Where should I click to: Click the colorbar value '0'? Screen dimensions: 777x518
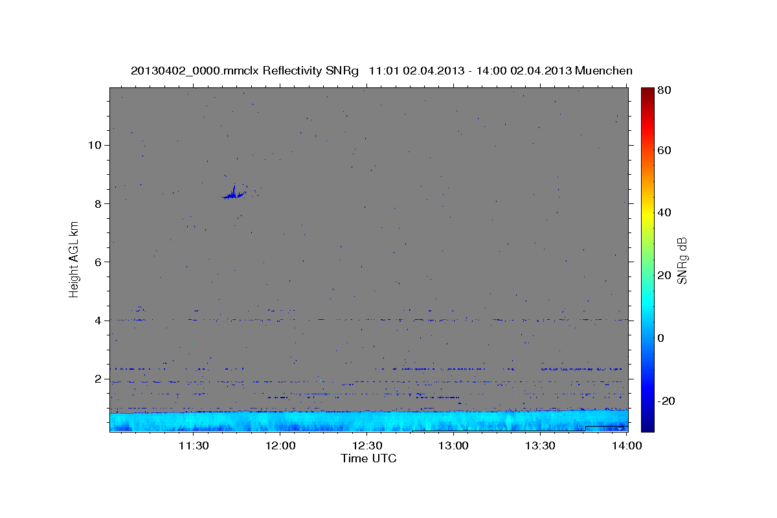click(662, 338)
